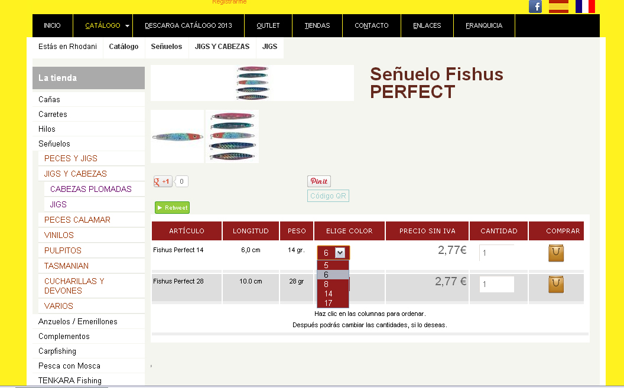This screenshot has width=624, height=388.
Task: Open PECES Y JIGS subcategory
Action: [x=91, y=158]
